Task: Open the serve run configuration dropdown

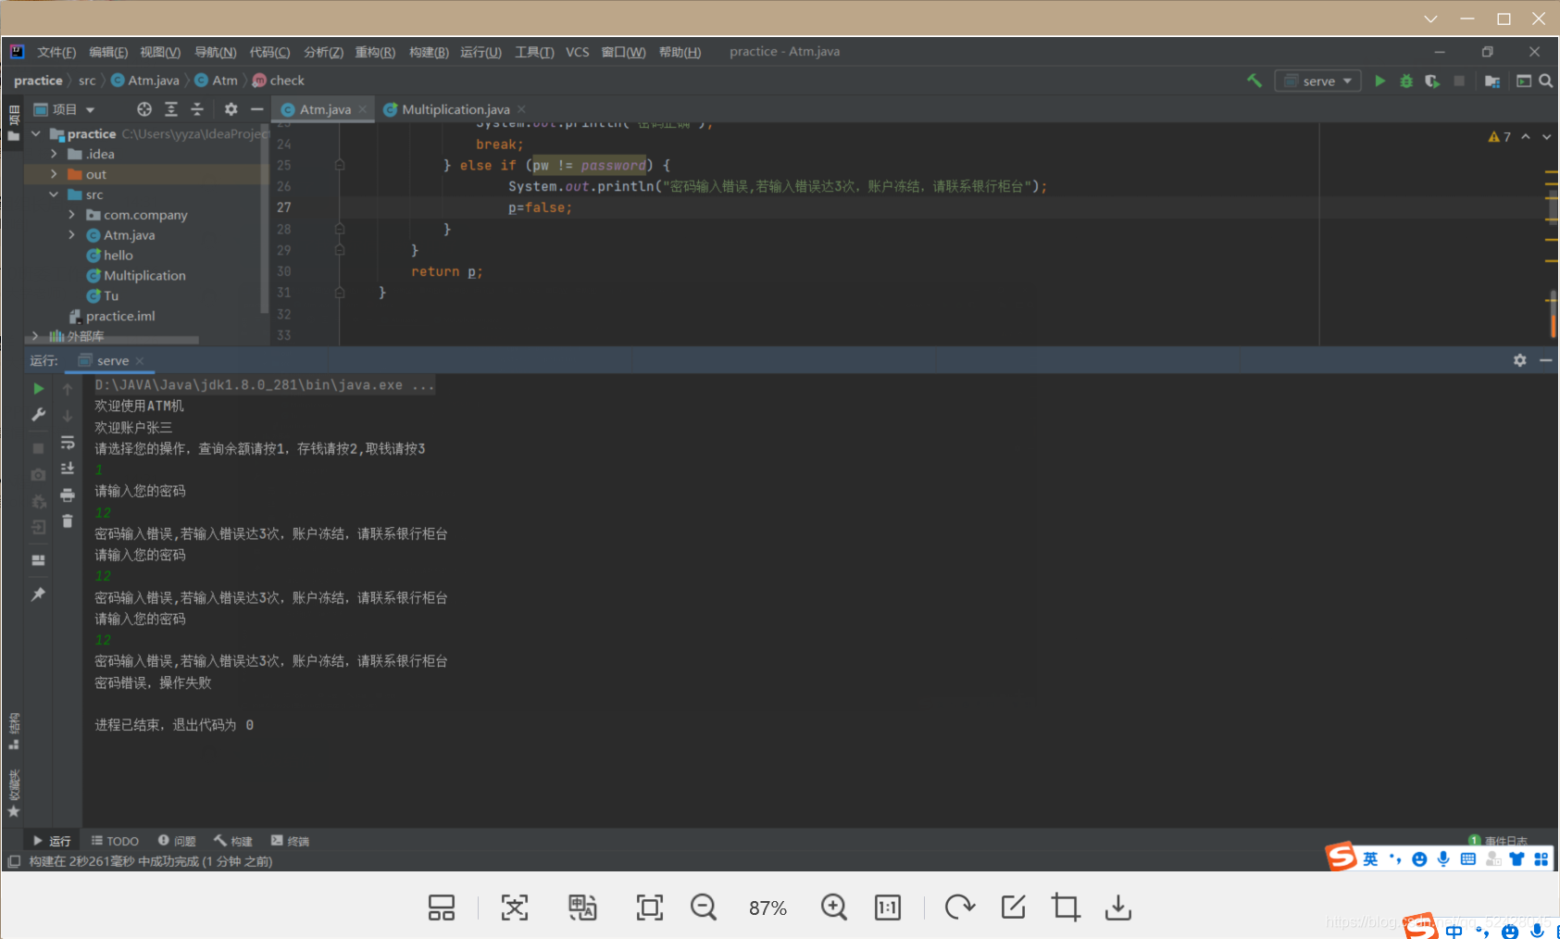Action: (x=1318, y=81)
